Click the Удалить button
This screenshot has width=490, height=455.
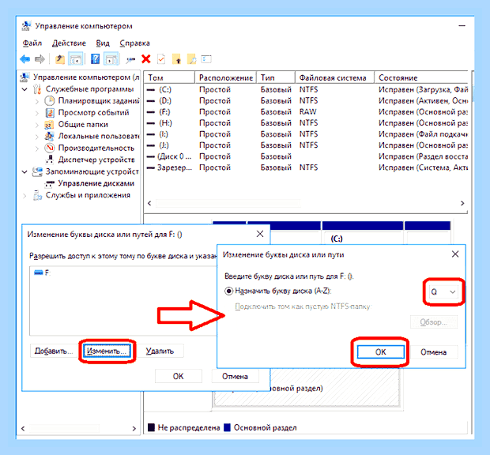point(160,351)
